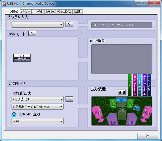Image resolution: width=162 pixels, height=141 pixels.
Task: Toggle the right side surround Rs speaker
Action: click(x=147, y=113)
